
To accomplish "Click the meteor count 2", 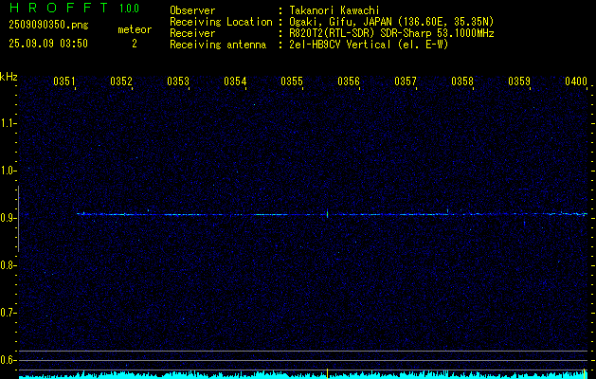I will point(135,44).
